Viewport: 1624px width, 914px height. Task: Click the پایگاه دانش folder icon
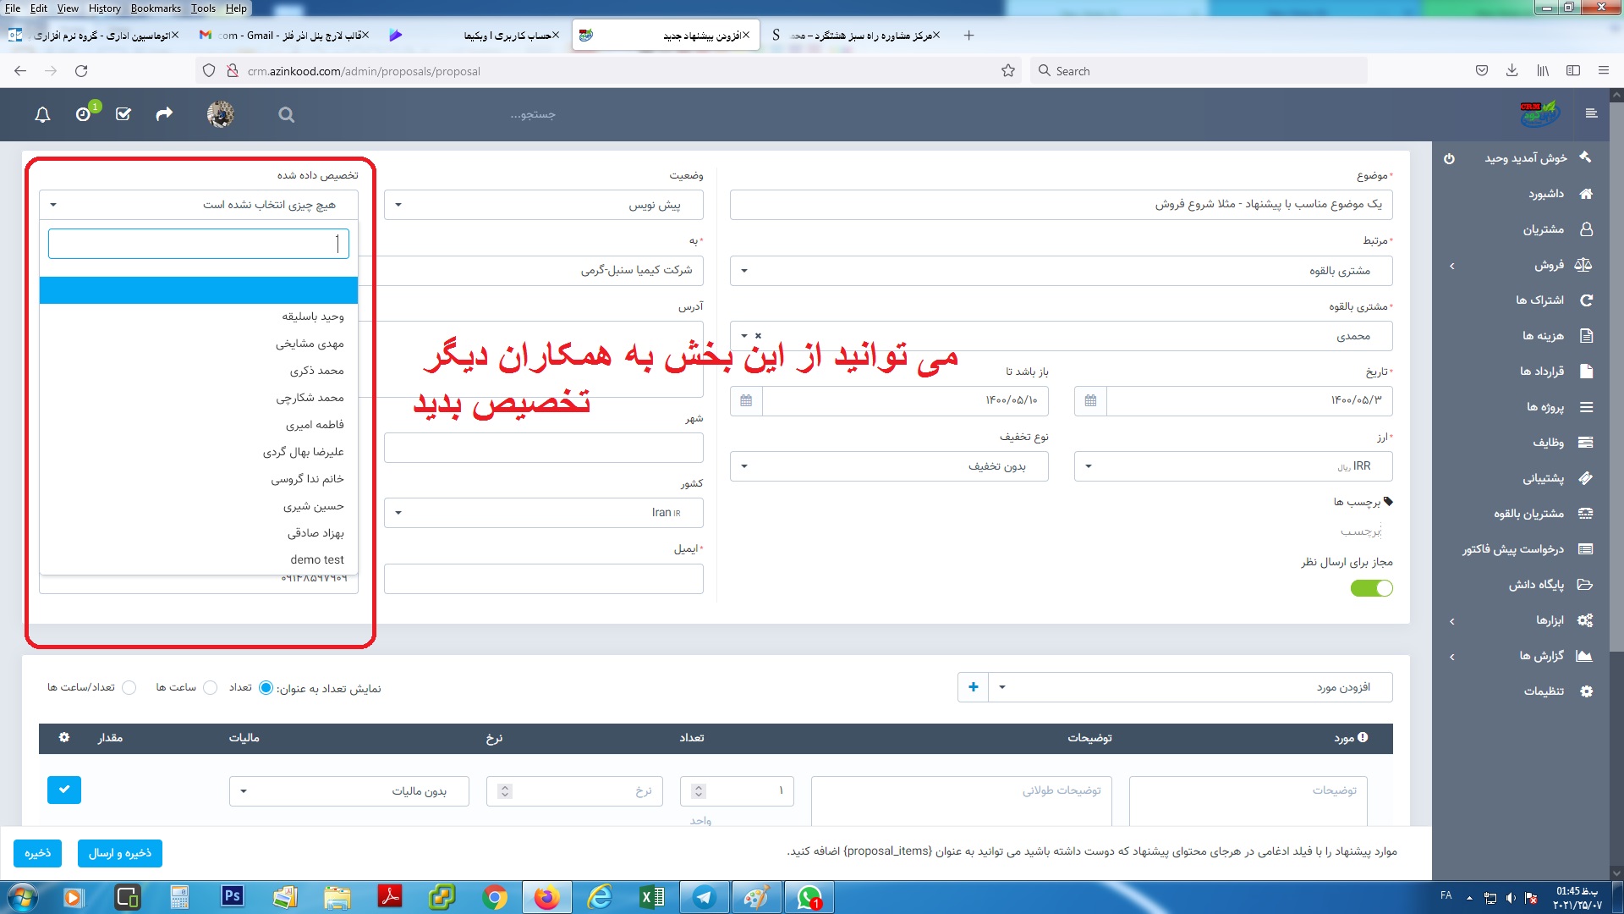click(1586, 585)
